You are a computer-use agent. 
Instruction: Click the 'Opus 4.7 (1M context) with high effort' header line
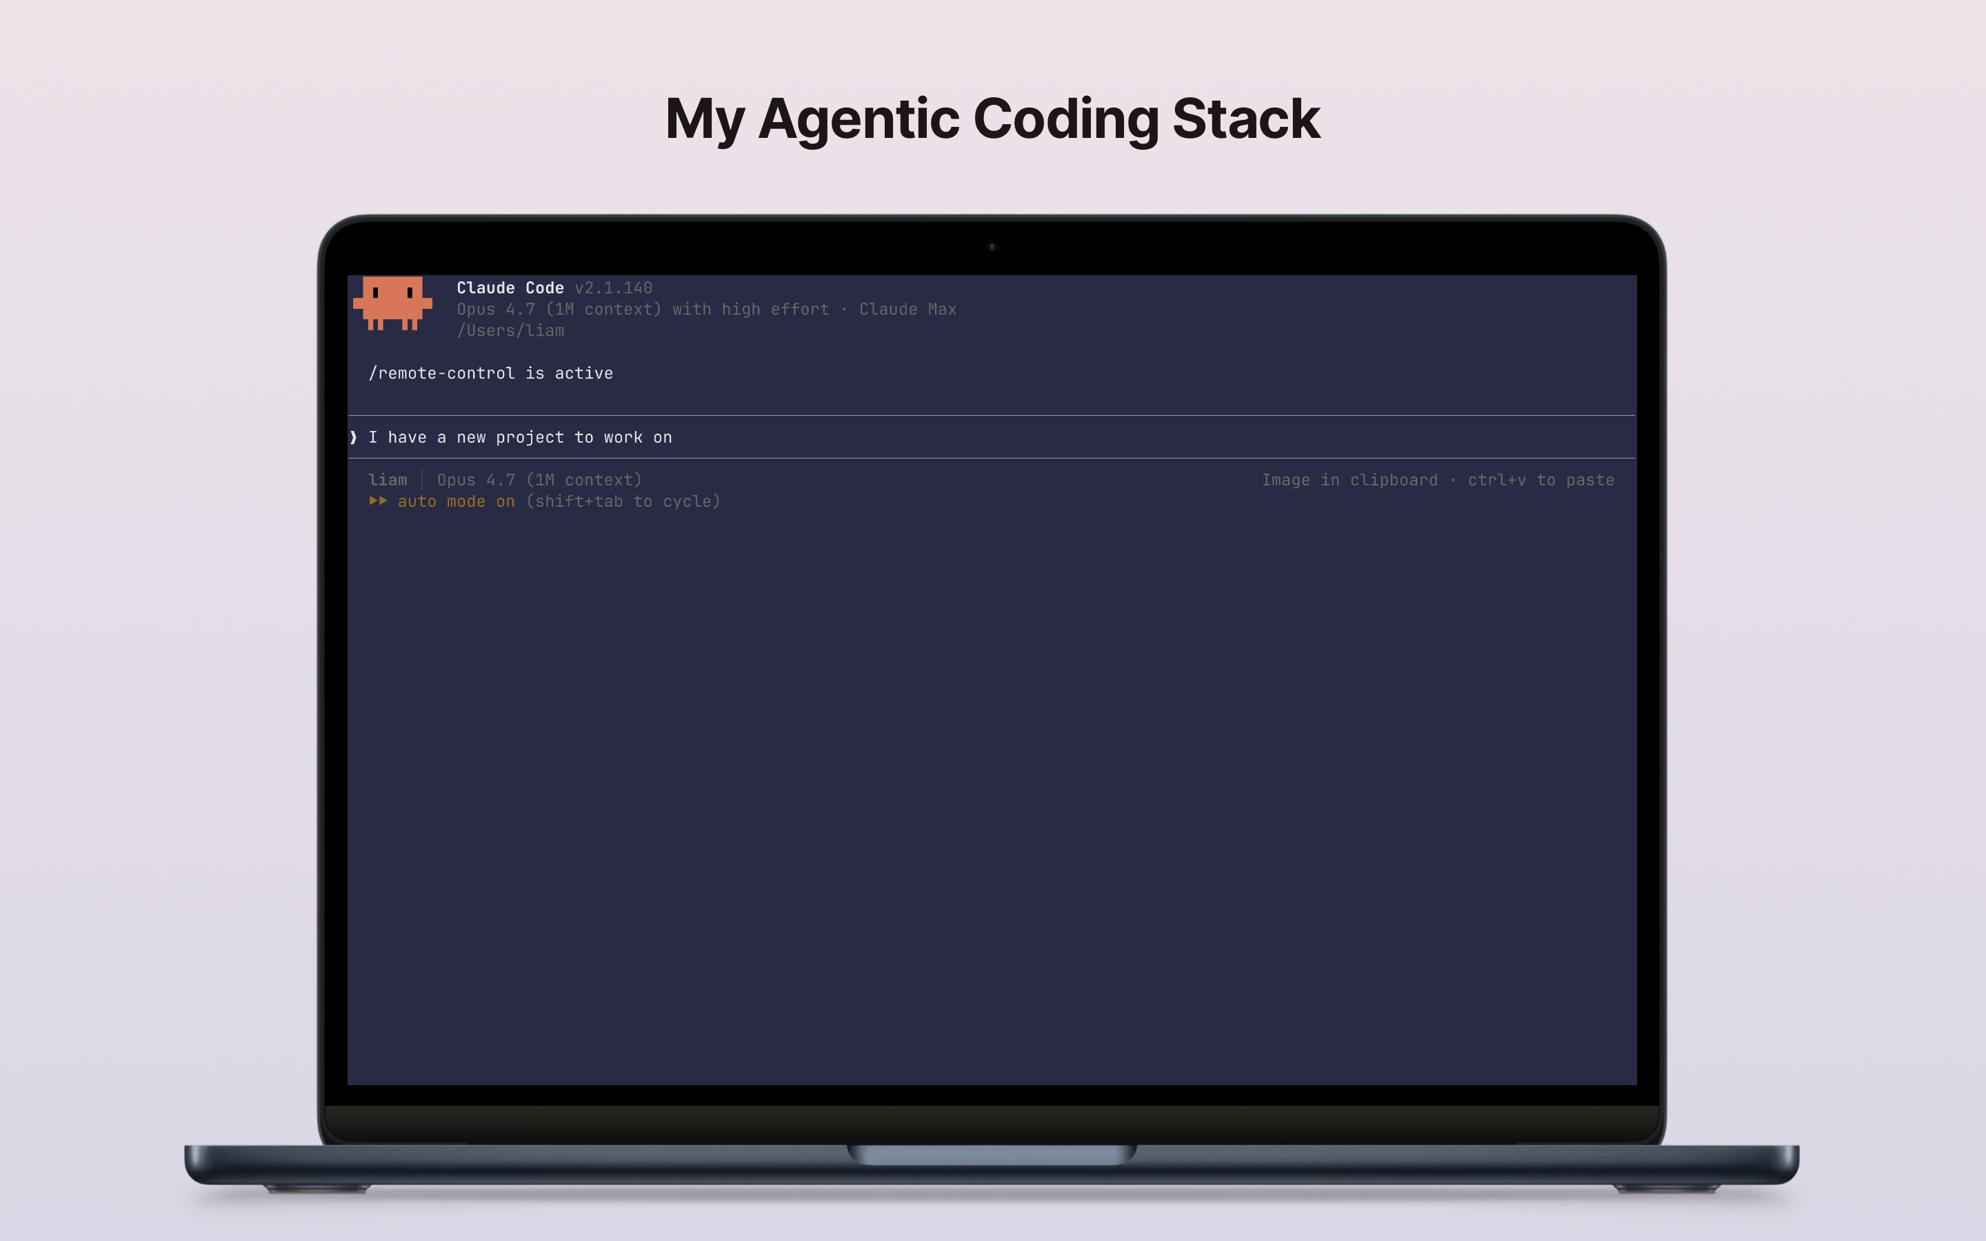click(x=643, y=310)
